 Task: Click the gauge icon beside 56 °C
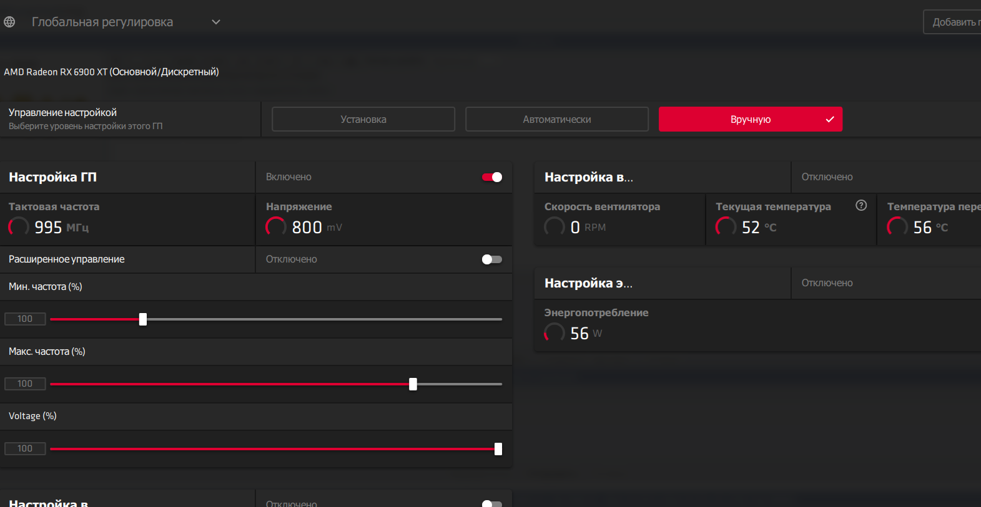point(897,226)
